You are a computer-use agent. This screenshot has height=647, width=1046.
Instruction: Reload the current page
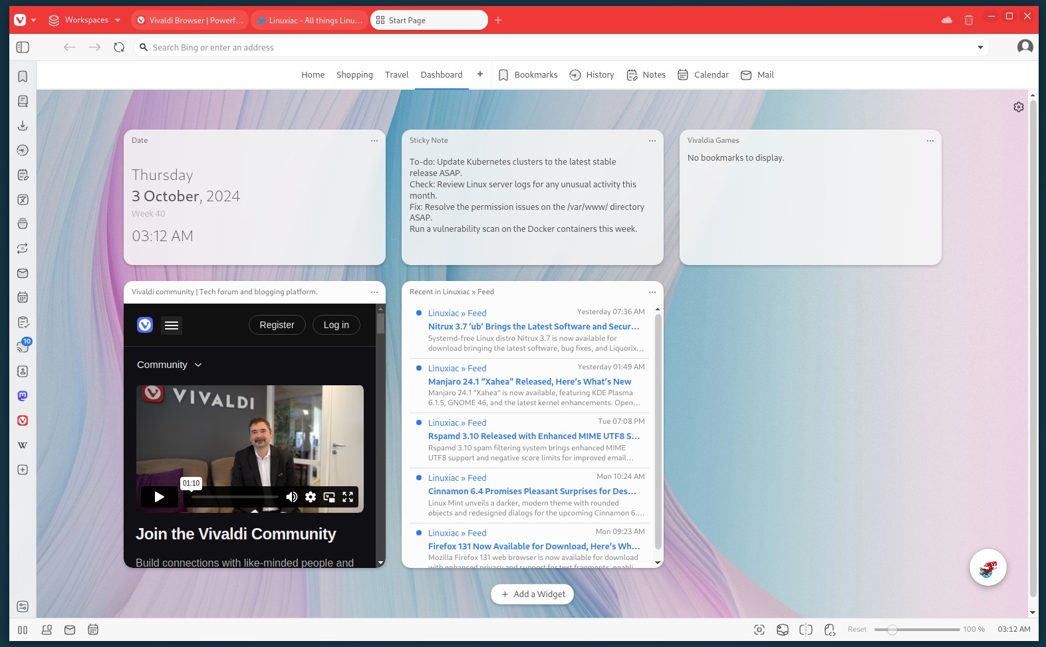[x=119, y=47]
